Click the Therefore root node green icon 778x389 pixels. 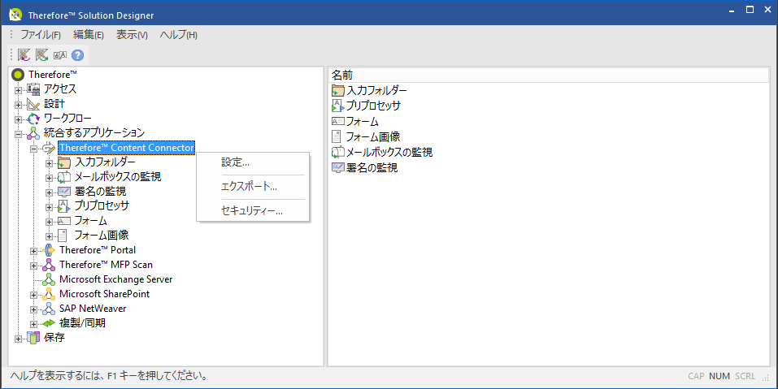(x=19, y=75)
